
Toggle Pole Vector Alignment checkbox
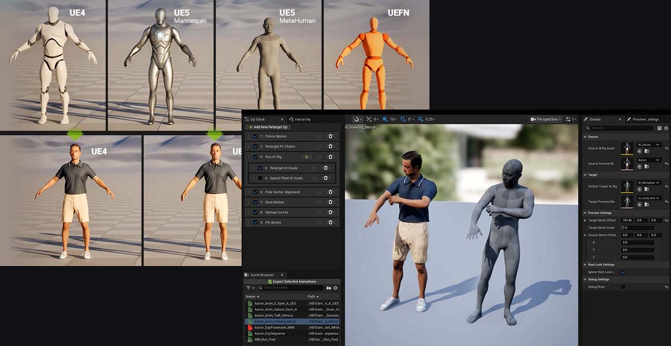pyautogui.click(x=255, y=192)
